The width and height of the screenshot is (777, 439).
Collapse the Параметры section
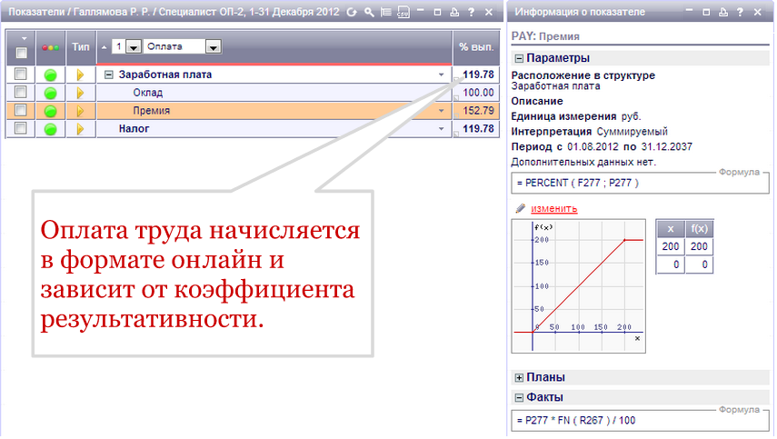tap(519, 58)
